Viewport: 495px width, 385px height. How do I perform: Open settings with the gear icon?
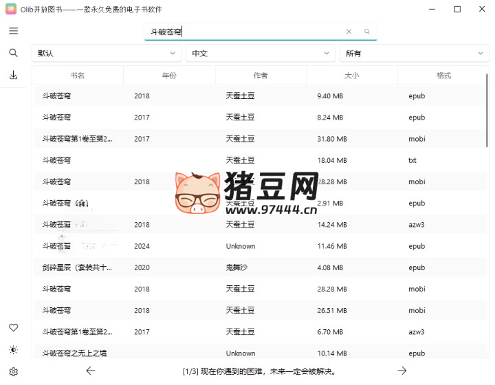(x=13, y=372)
